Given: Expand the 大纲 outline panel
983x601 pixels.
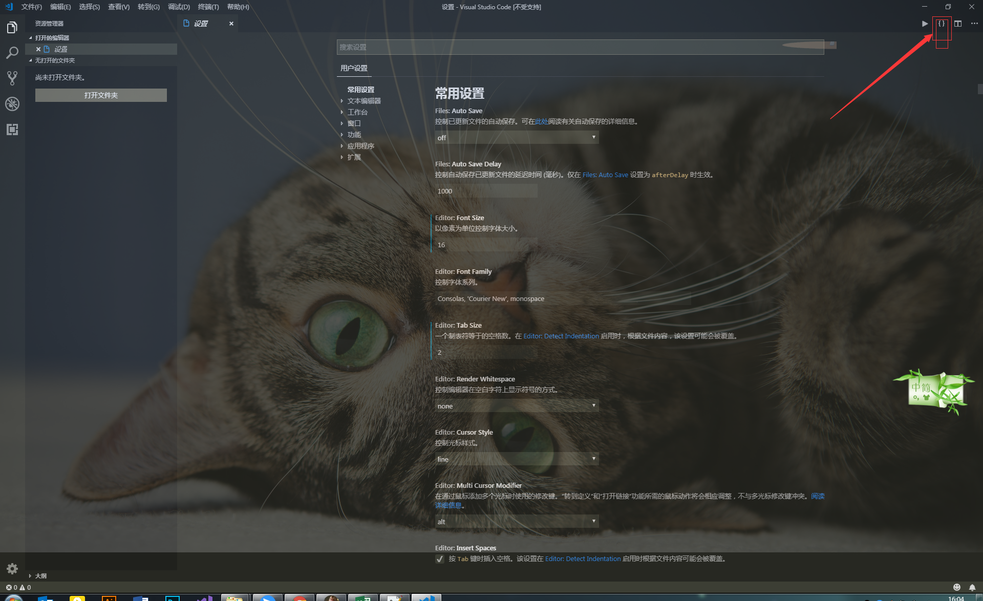Looking at the screenshot, I should pos(40,576).
